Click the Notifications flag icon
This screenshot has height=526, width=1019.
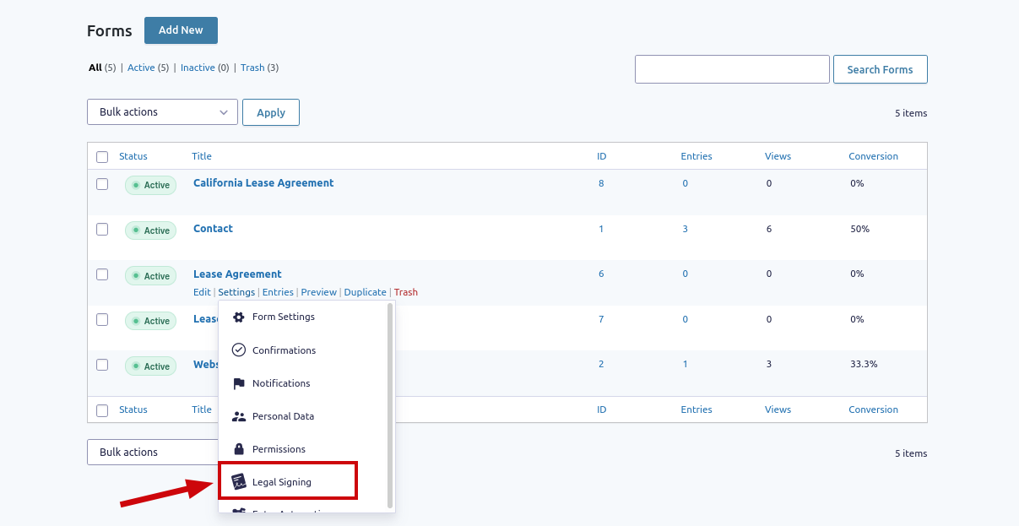(x=239, y=382)
